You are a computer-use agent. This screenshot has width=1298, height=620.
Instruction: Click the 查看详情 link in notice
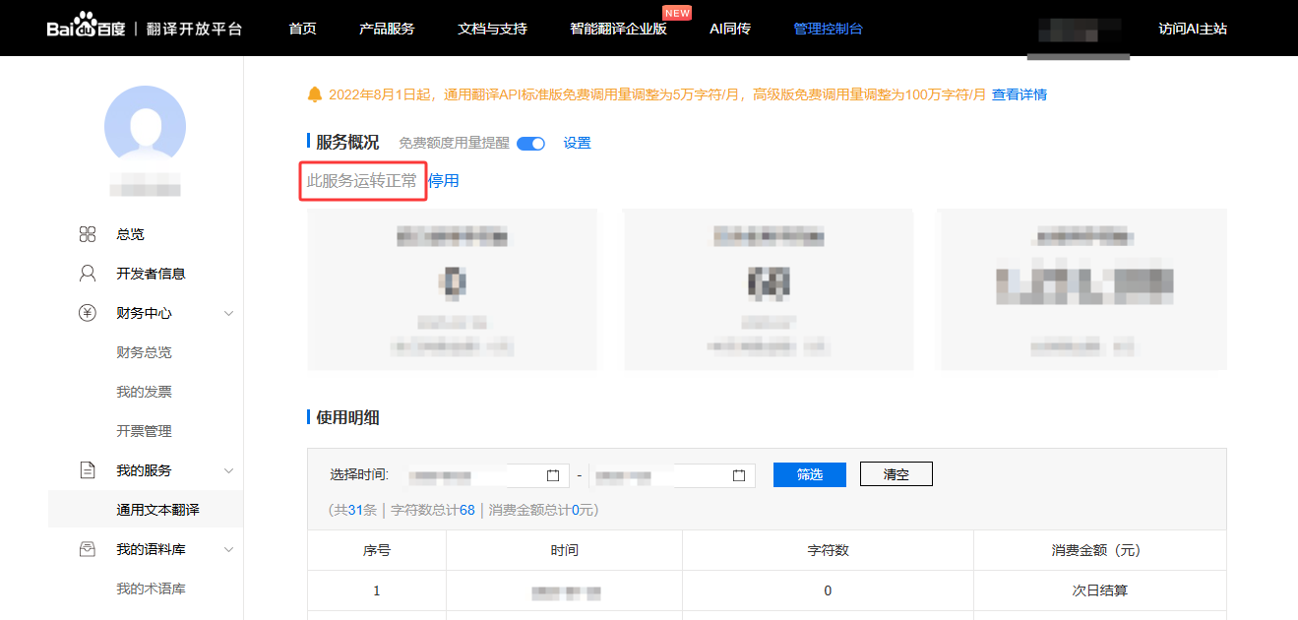tap(1019, 94)
